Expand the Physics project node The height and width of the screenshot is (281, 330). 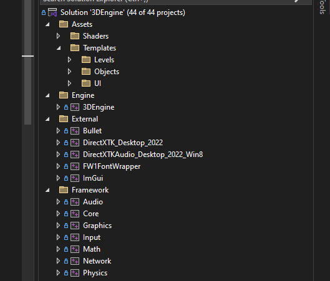pyautogui.click(x=58, y=273)
